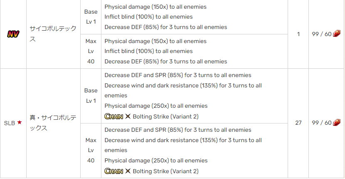The image size is (345, 179).
Task: Click the Max Lv 40 cell for 真・サイコボルテックス
Action: 91,150
